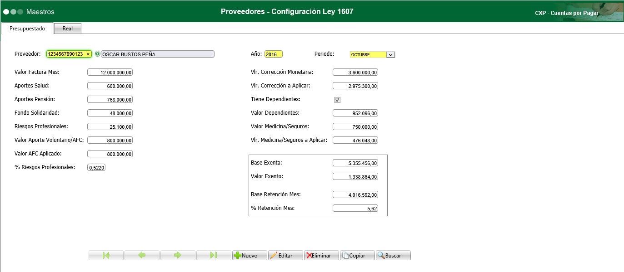
Task: Click the green plus Nuevo icon
Action: (x=238, y=255)
